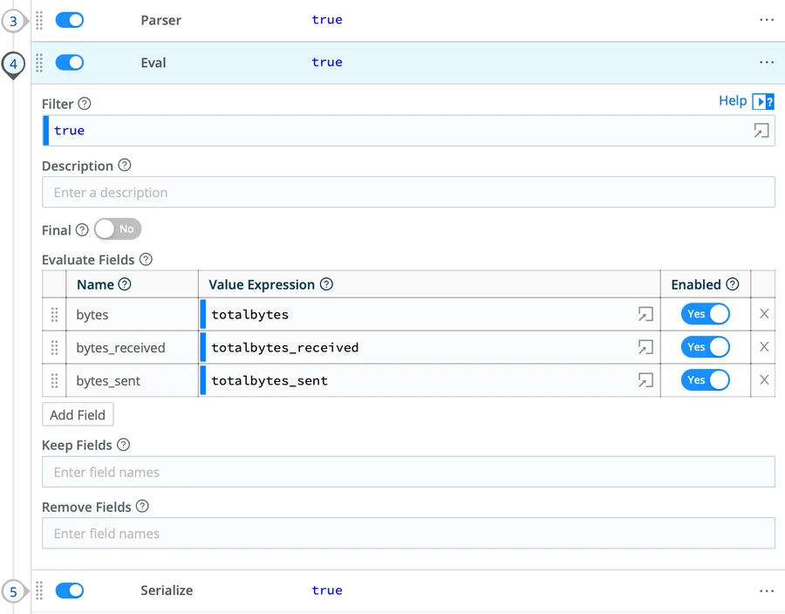Disable the Parser function toggle

[x=70, y=20]
